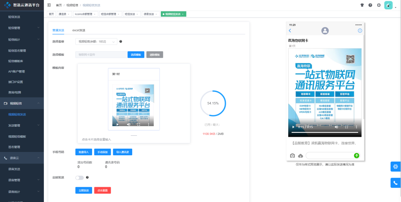Close the kcoins余额管理 tab
The image size is (401, 202).
tap(94, 14)
